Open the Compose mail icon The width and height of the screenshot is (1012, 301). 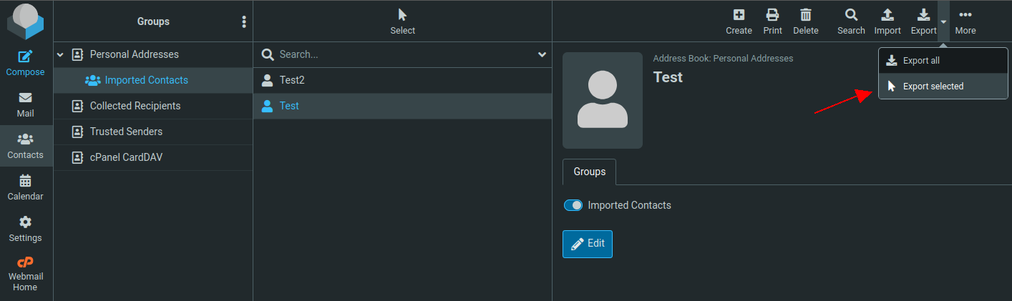[x=26, y=62]
